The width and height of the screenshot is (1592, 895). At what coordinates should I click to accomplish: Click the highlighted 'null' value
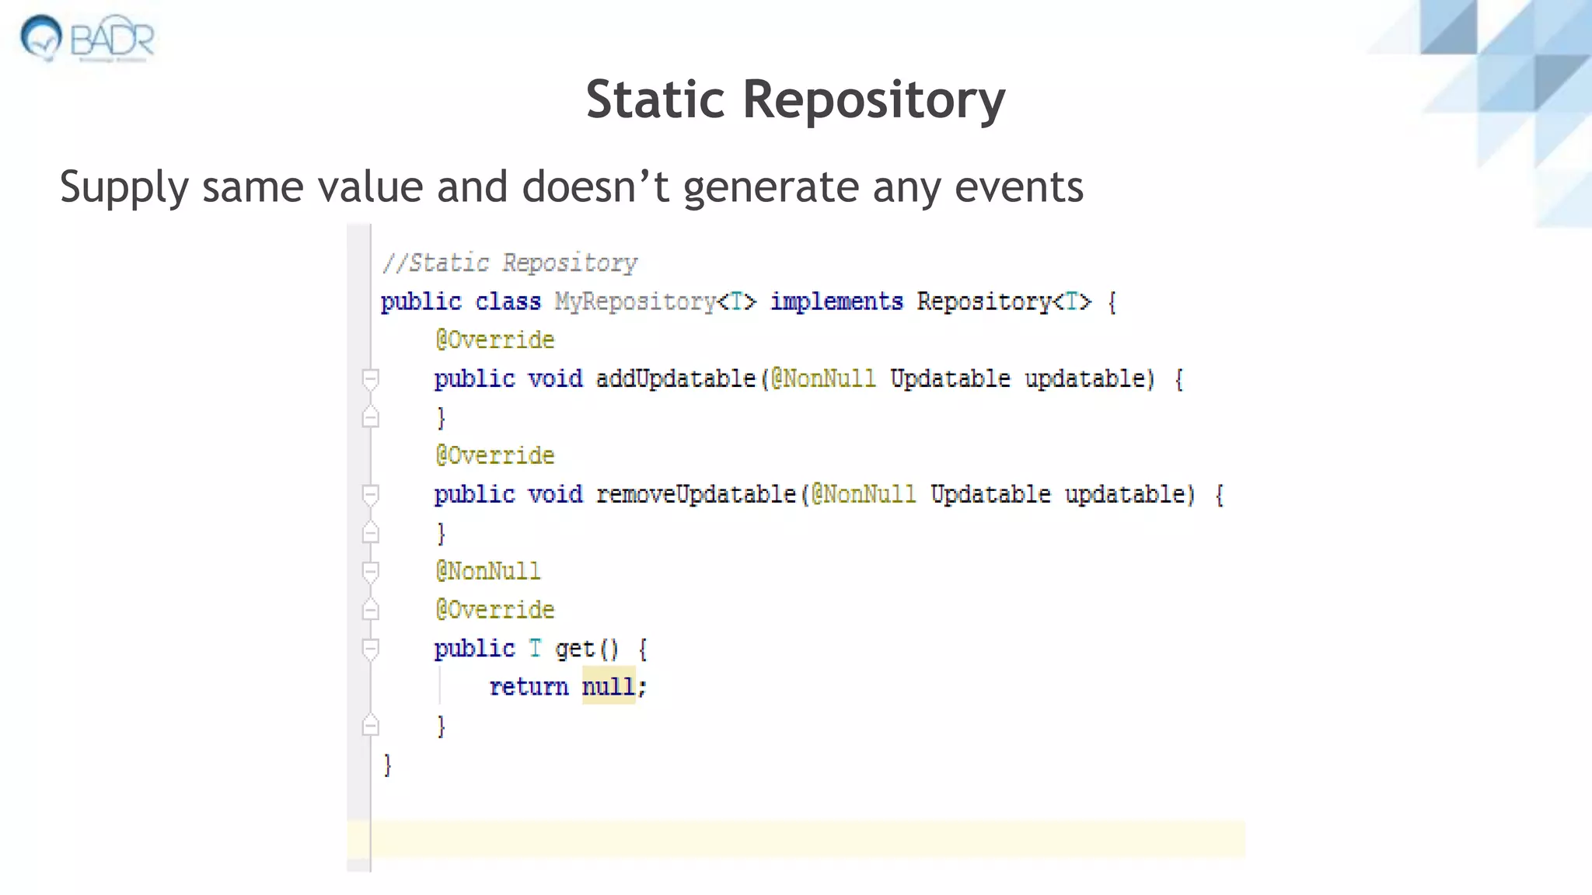tap(609, 686)
